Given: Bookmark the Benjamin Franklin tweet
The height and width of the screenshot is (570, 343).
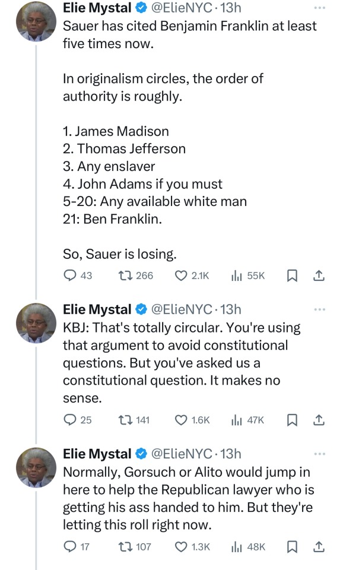Looking at the screenshot, I should [292, 276].
